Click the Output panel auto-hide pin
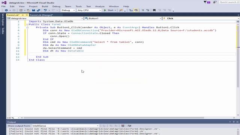 [x=234, y=122]
